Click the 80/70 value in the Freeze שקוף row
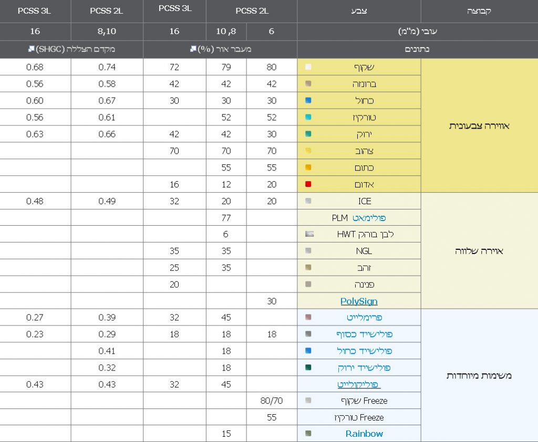 (272, 401)
